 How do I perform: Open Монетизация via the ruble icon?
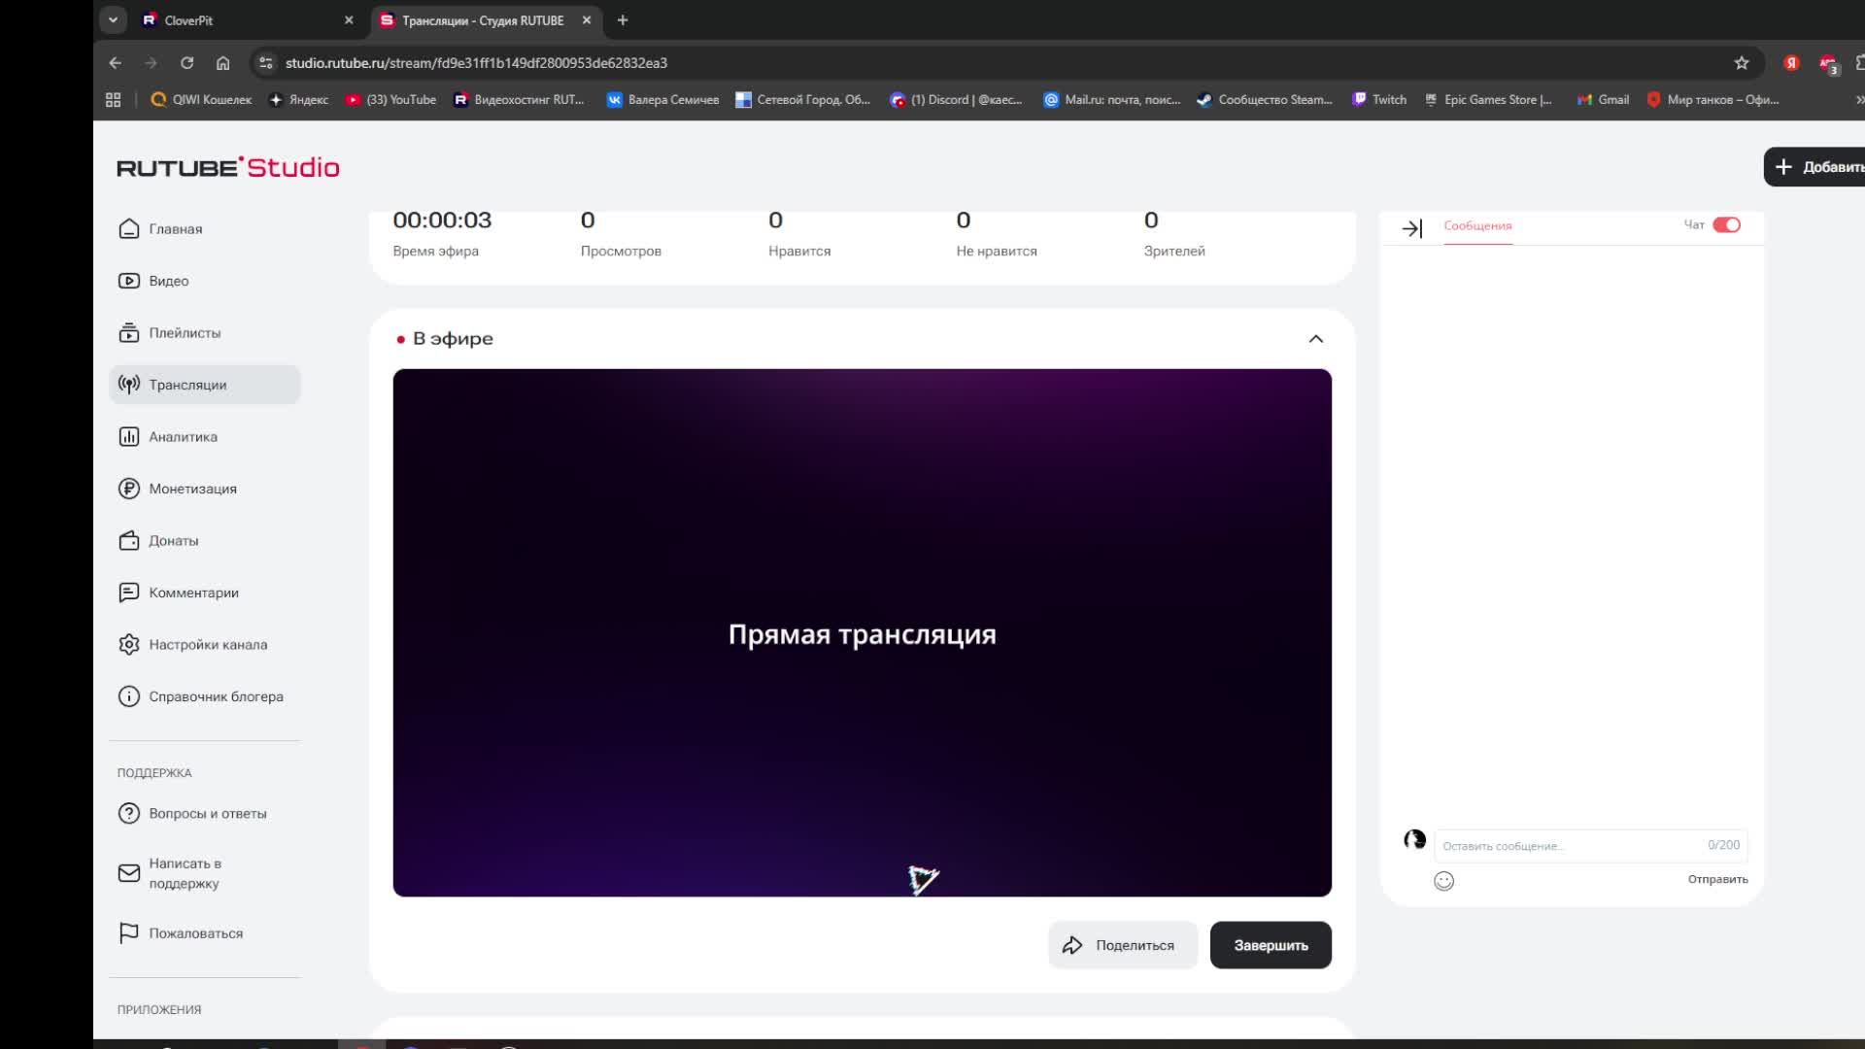click(129, 489)
